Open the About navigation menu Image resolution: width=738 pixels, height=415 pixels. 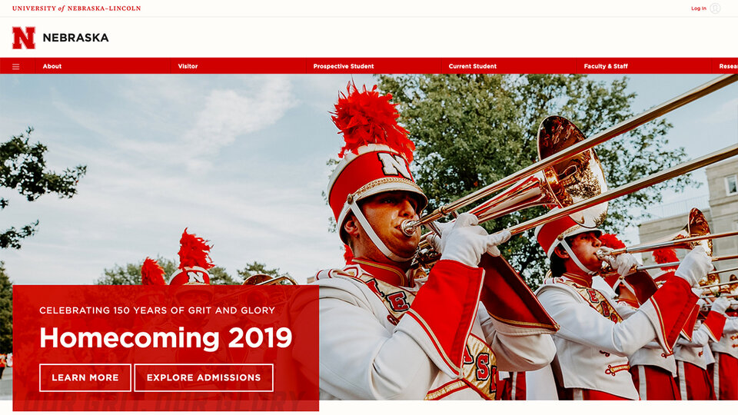(52, 66)
